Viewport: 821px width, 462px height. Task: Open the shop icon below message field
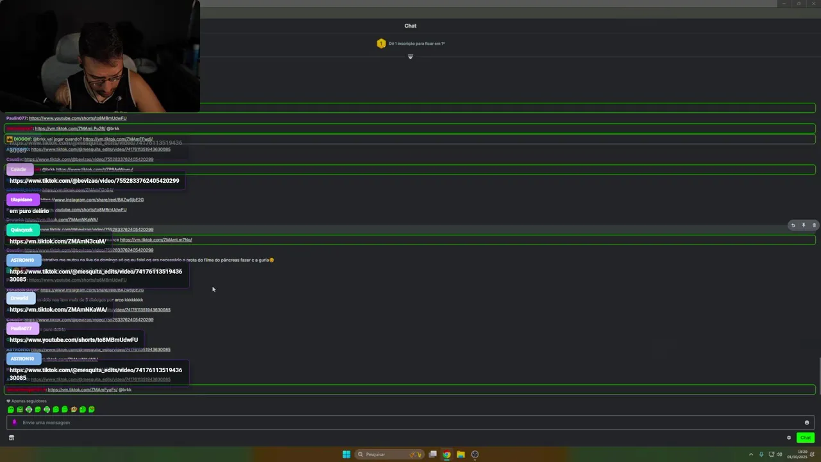[x=11, y=438]
